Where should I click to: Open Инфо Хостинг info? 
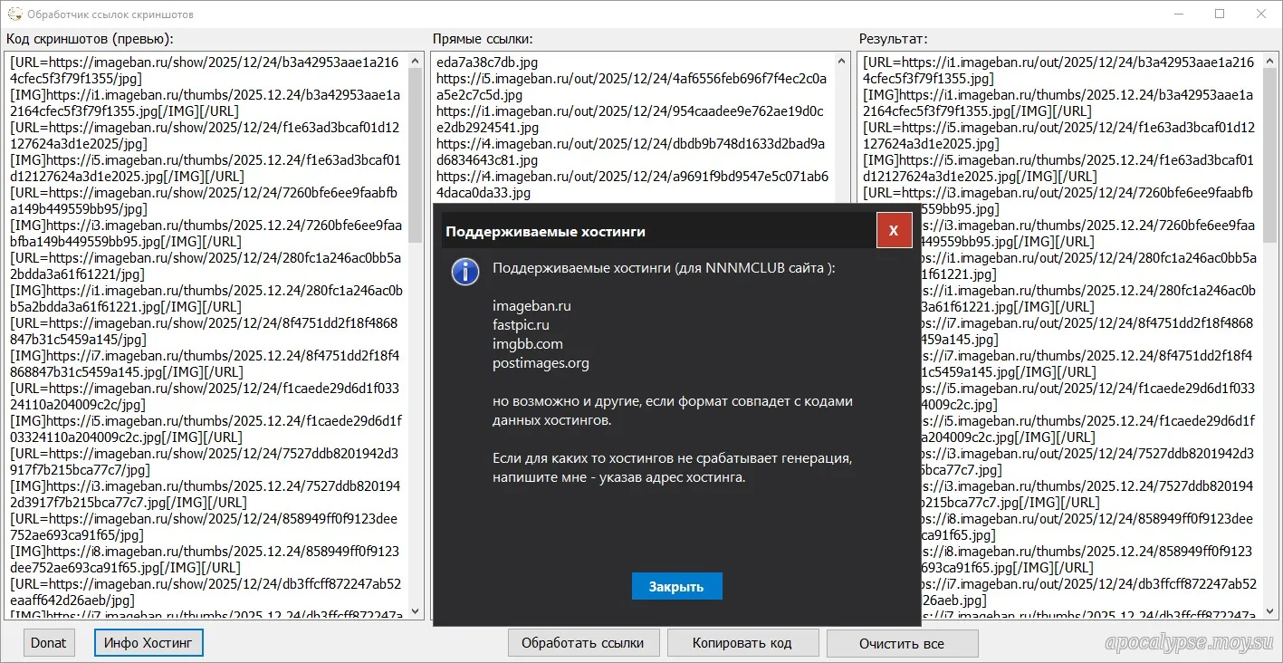click(148, 643)
